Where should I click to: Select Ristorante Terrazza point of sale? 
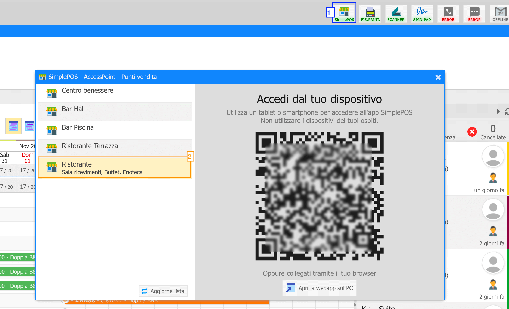(115, 149)
